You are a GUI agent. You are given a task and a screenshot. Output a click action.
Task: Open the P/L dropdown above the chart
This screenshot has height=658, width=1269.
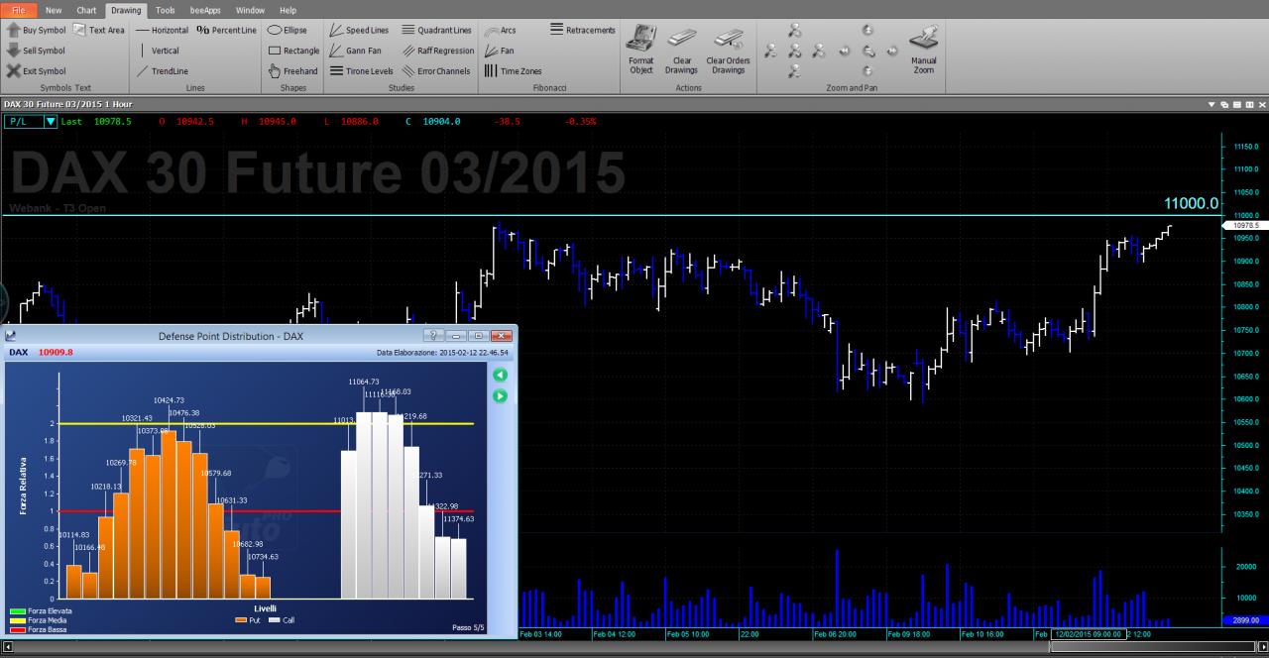tap(31, 121)
